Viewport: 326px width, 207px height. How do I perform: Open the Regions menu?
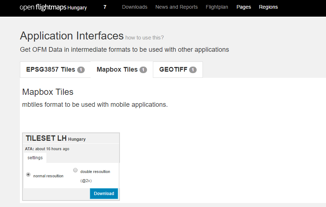pyautogui.click(x=268, y=7)
